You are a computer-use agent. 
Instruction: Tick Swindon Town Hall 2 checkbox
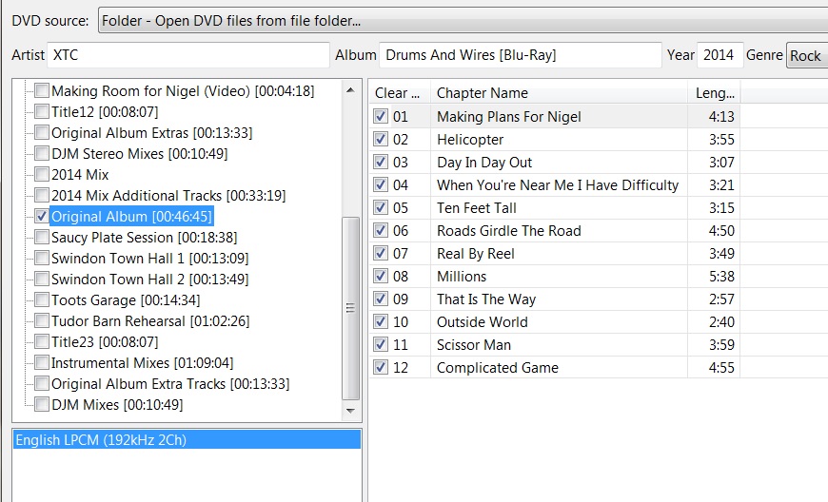[x=42, y=279]
